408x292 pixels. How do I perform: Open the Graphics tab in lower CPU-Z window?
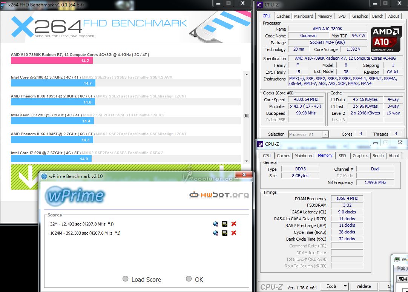click(x=360, y=156)
